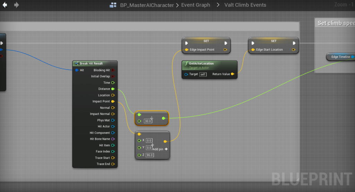355x192 pixels.
Task: Click the Distance output pin
Action: [x=113, y=89]
